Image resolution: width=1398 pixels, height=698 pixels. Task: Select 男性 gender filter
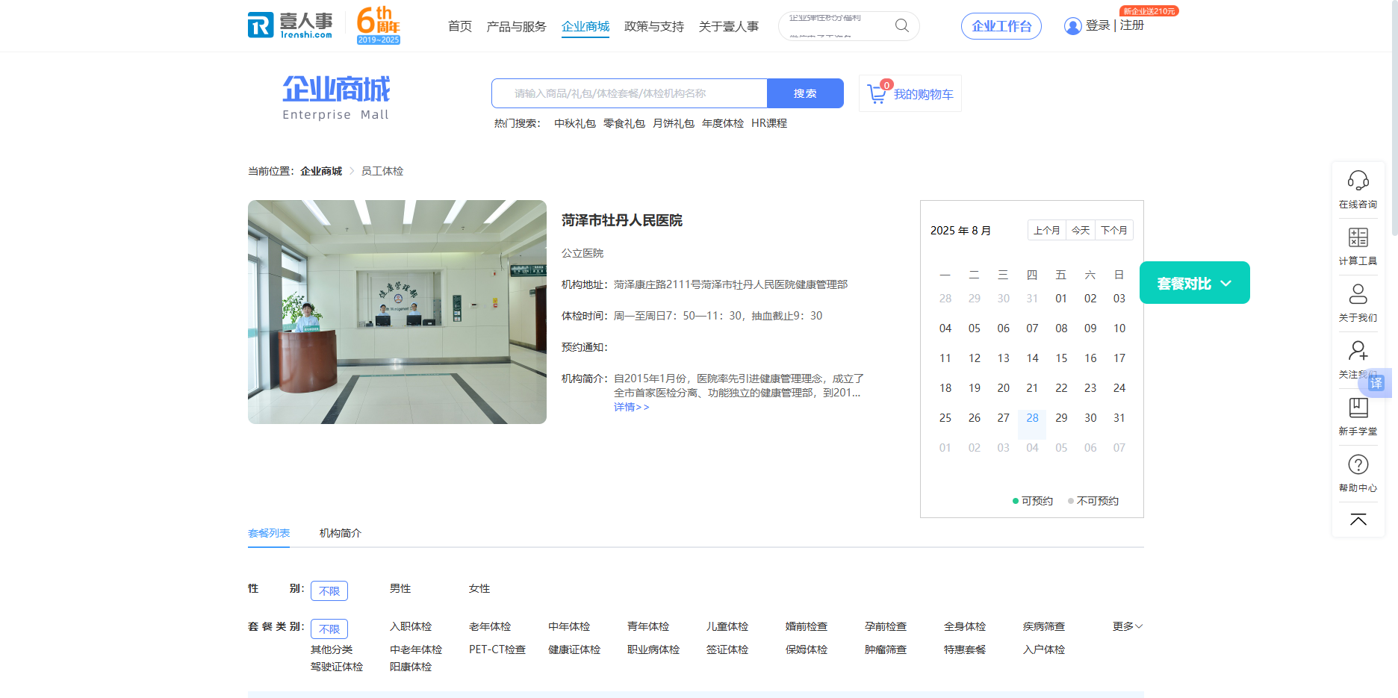click(x=400, y=588)
